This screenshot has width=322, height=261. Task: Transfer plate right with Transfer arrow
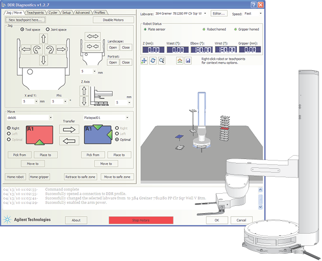pyautogui.click(x=69, y=130)
